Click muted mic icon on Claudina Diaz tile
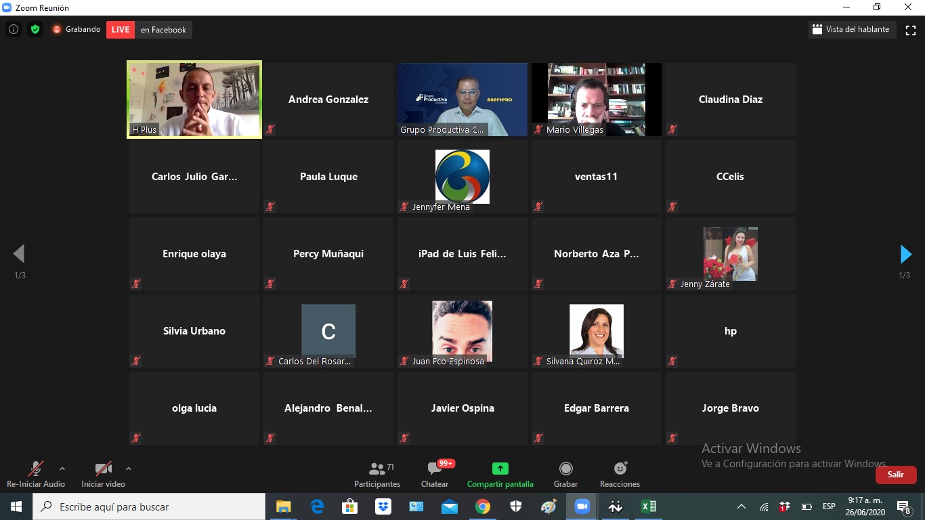The width and height of the screenshot is (925, 520). coord(672,129)
